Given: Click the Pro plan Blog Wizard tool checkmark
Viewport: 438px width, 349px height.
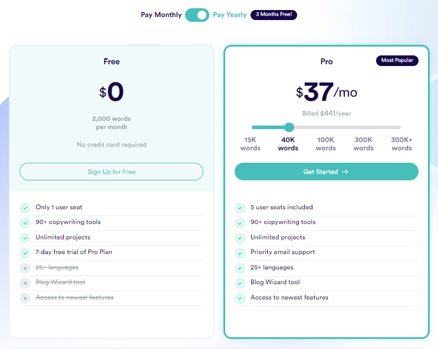Looking at the screenshot, I should click(240, 283).
